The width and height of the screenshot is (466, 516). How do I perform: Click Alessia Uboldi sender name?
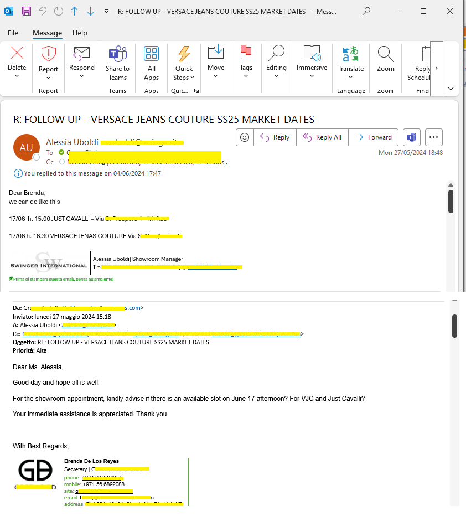pos(72,142)
